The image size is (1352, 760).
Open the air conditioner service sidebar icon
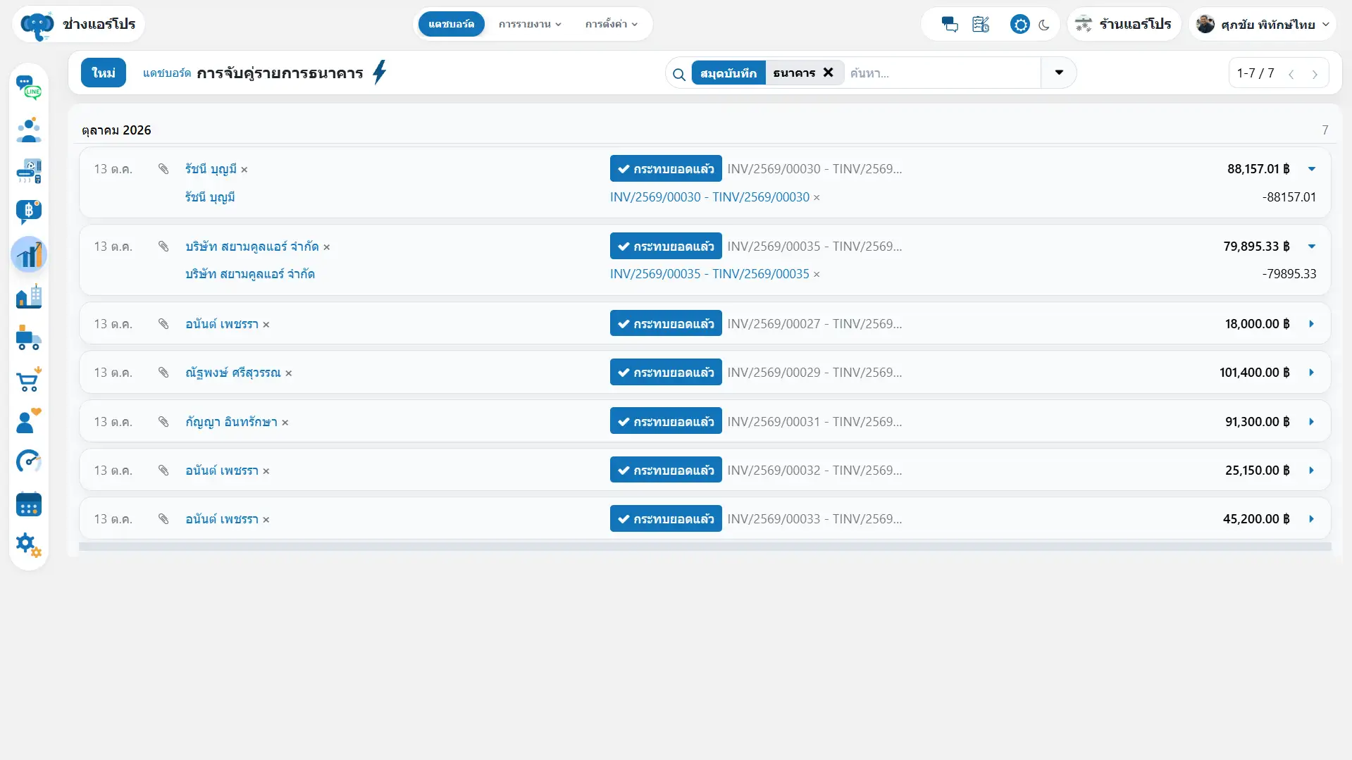[x=29, y=171]
